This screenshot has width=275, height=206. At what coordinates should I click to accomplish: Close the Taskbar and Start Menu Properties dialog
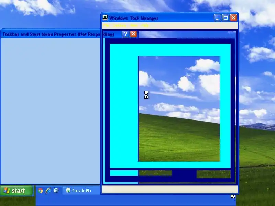(133, 34)
